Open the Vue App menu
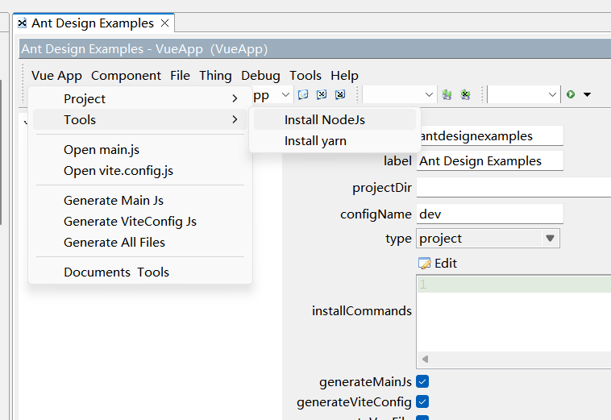This screenshot has height=420, width=611. coord(56,76)
